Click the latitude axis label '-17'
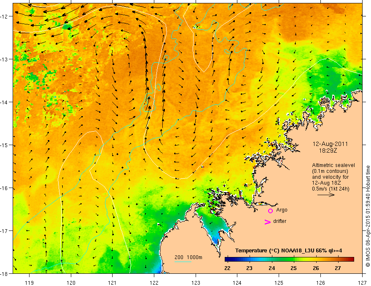The width and height of the screenshot is (371, 286). 5,231
